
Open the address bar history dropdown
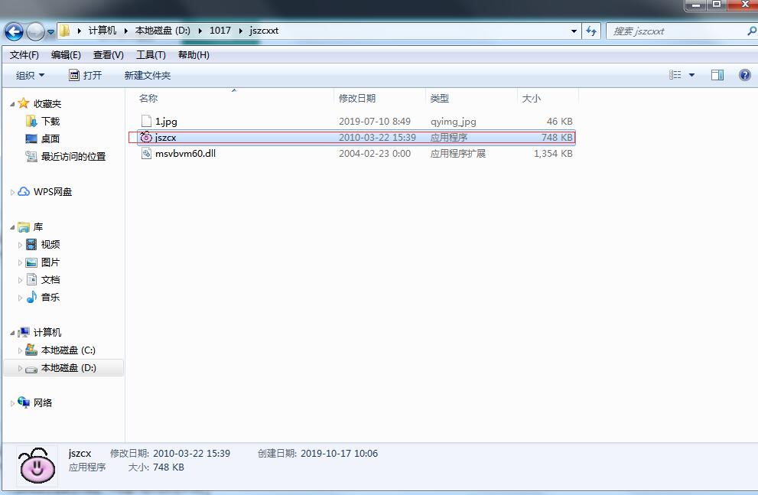(574, 31)
